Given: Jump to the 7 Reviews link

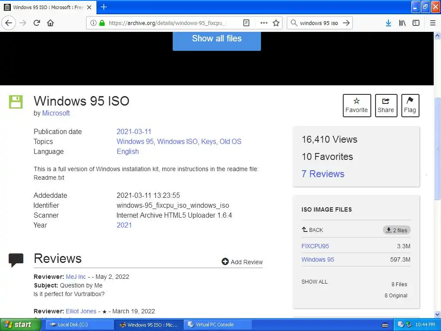Looking at the screenshot, I should click(323, 174).
